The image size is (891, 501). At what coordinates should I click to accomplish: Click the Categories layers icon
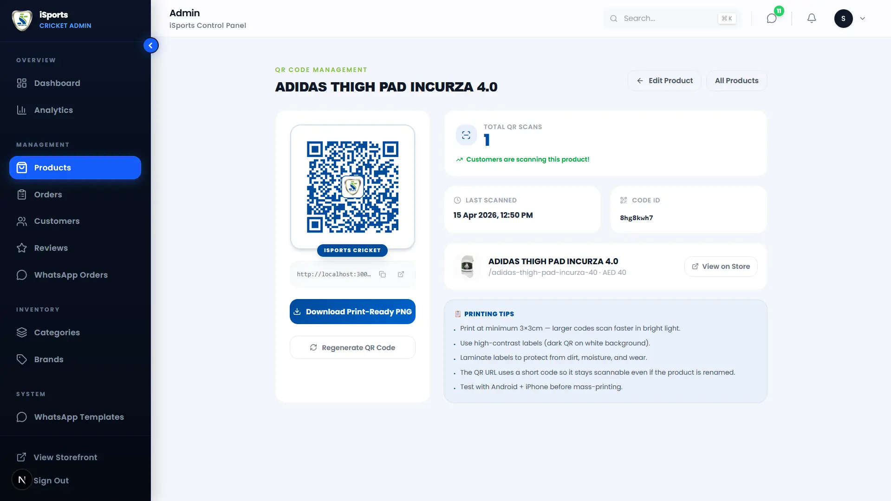(x=22, y=332)
